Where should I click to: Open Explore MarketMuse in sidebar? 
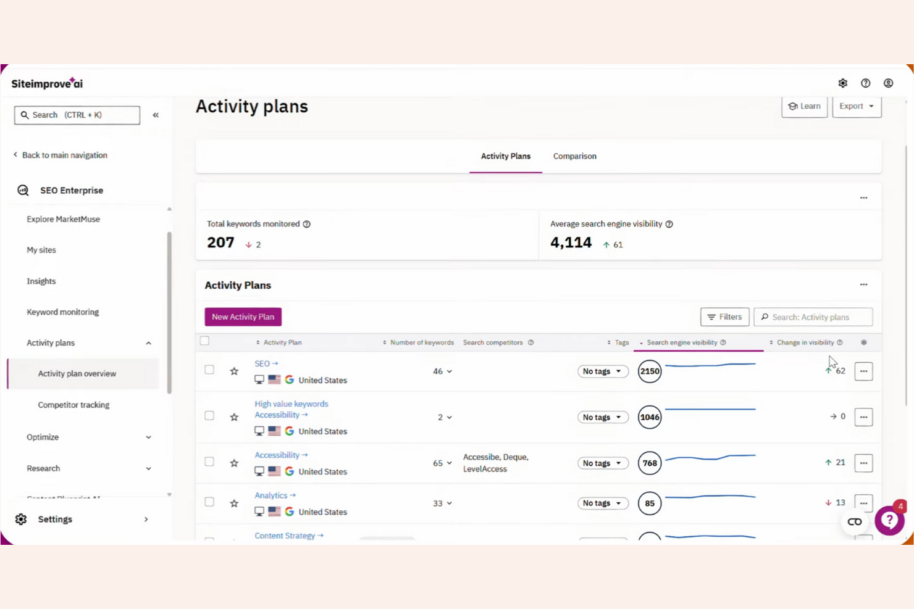[63, 219]
